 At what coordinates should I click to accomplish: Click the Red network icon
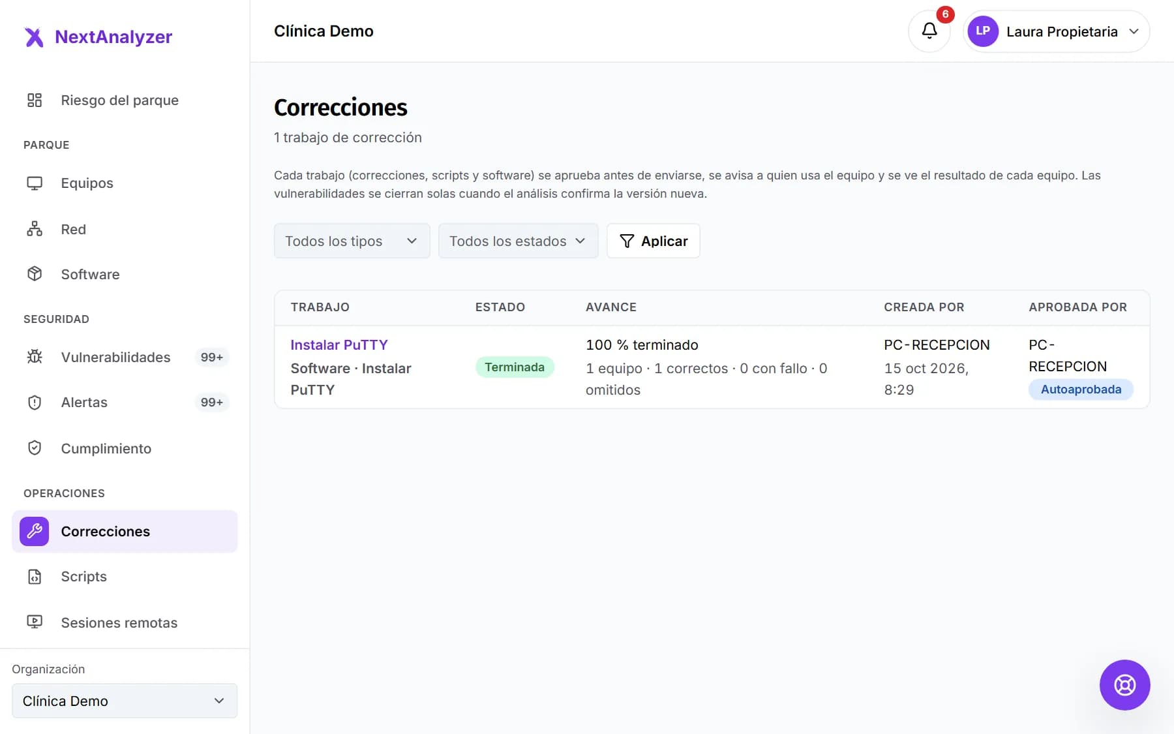click(35, 229)
